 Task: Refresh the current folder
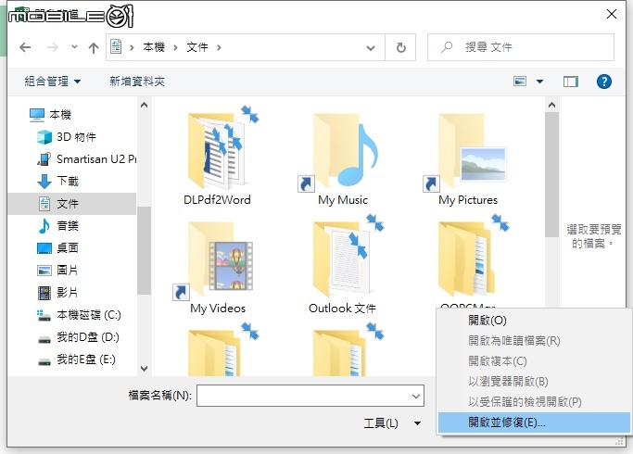[x=400, y=47]
